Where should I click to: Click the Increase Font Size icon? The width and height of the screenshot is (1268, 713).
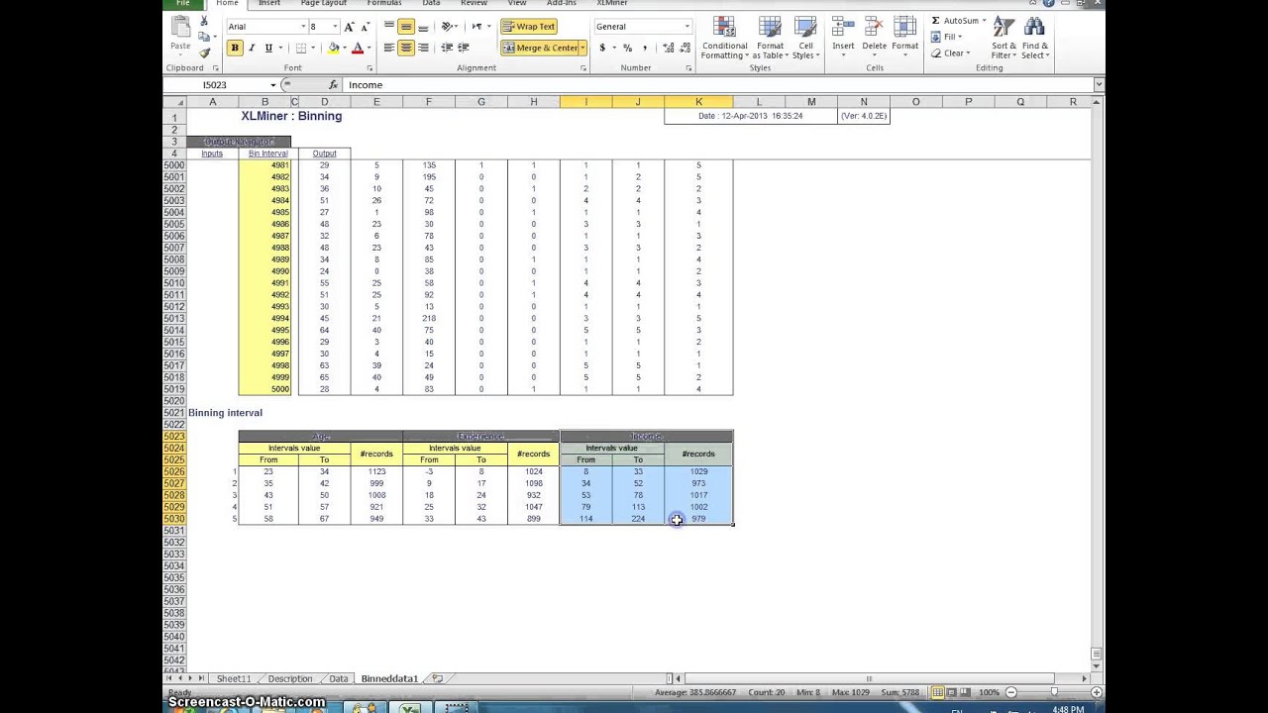coord(349,27)
